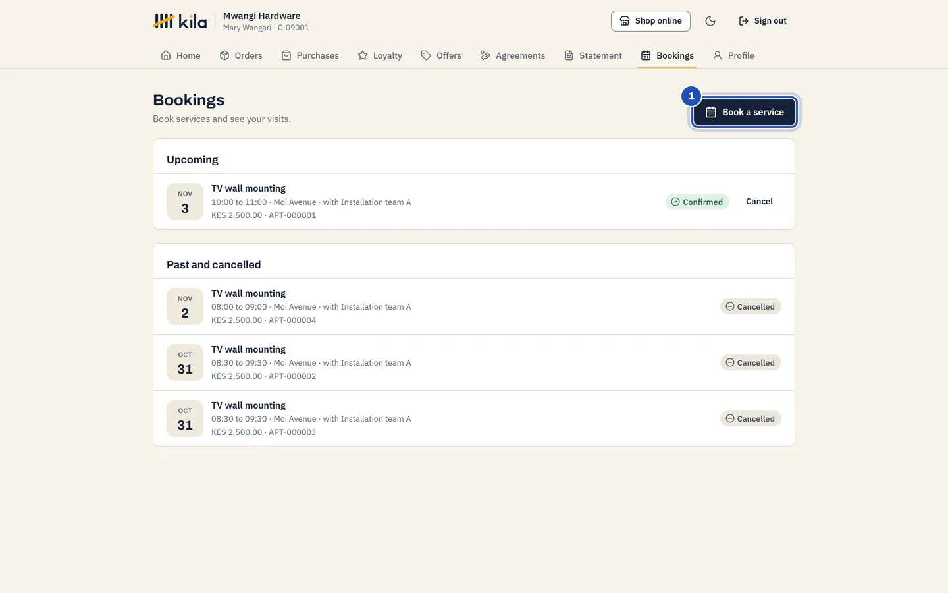Click TV wall mounting title of APT-000001
The height and width of the screenshot is (593, 948).
[248, 188]
